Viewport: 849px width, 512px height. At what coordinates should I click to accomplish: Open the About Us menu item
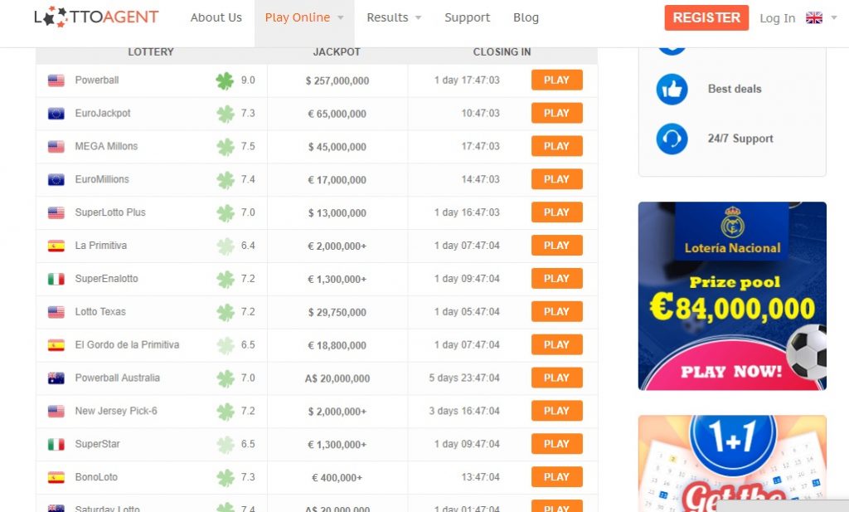(216, 17)
